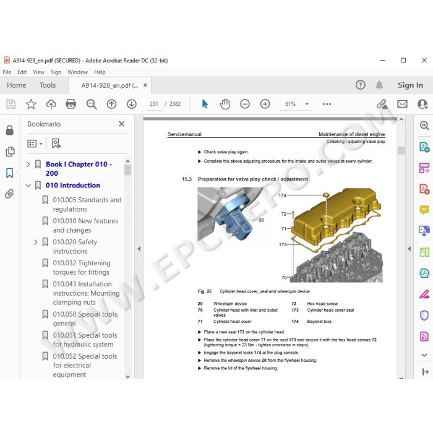The width and height of the screenshot is (433, 433).
Task: Open Protect shield tool
Action: coord(424,315)
